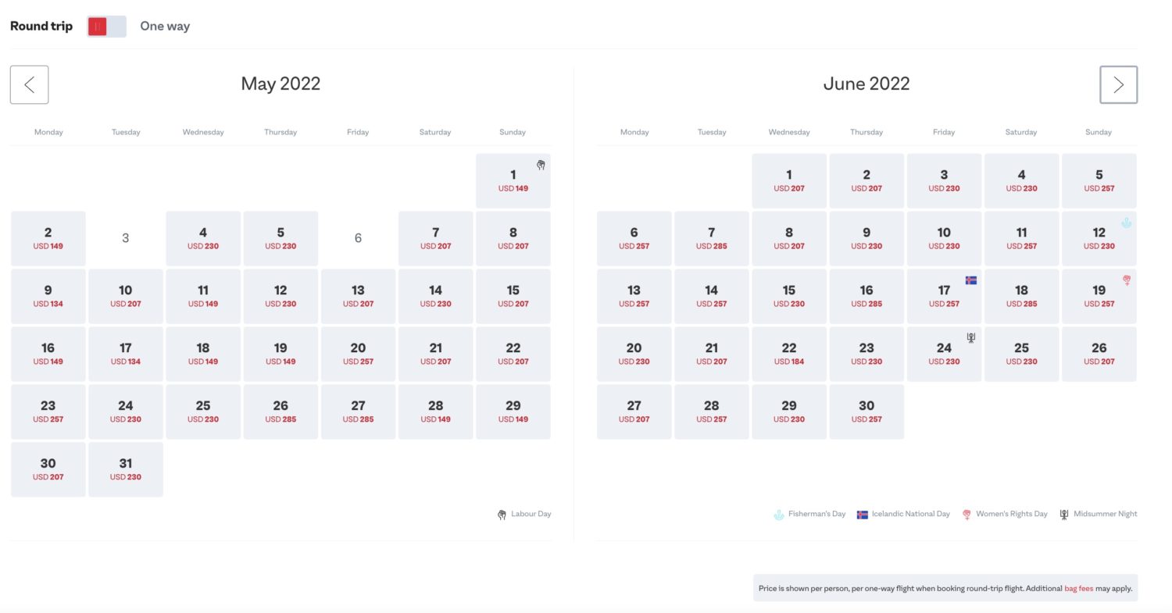Advance to the next month

[1118, 84]
